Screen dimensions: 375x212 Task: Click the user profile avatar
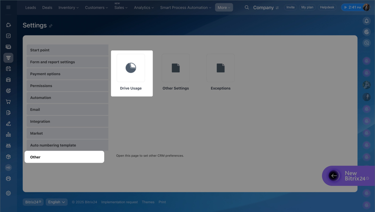point(366,7)
